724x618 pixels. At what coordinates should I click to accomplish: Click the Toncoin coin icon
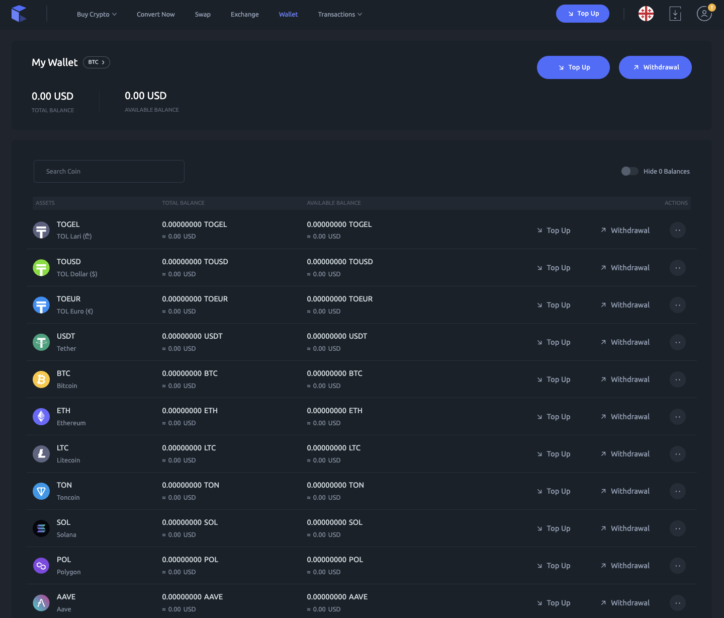click(41, 491)
